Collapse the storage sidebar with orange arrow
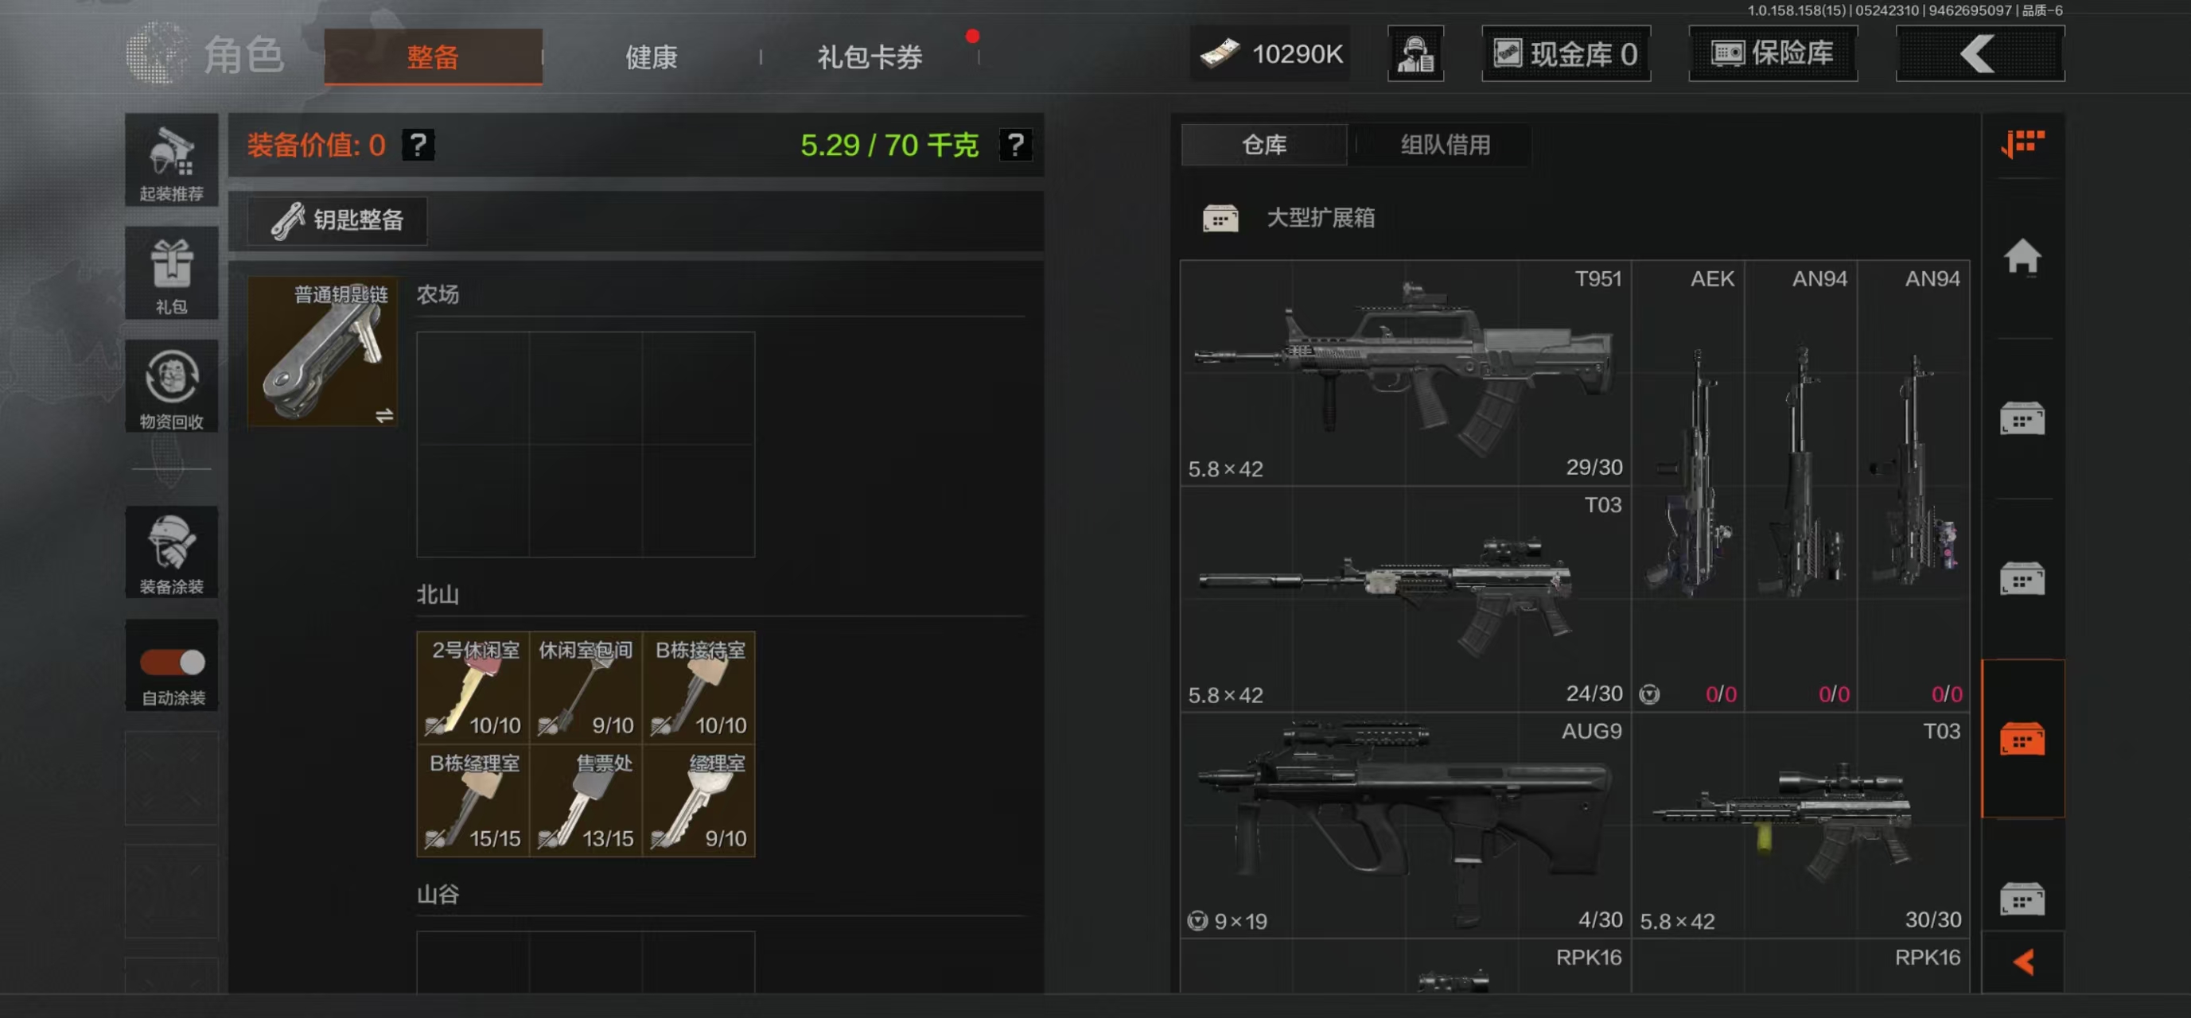The height and width of the screenshot is (1018, 2191). [2023, 962]
